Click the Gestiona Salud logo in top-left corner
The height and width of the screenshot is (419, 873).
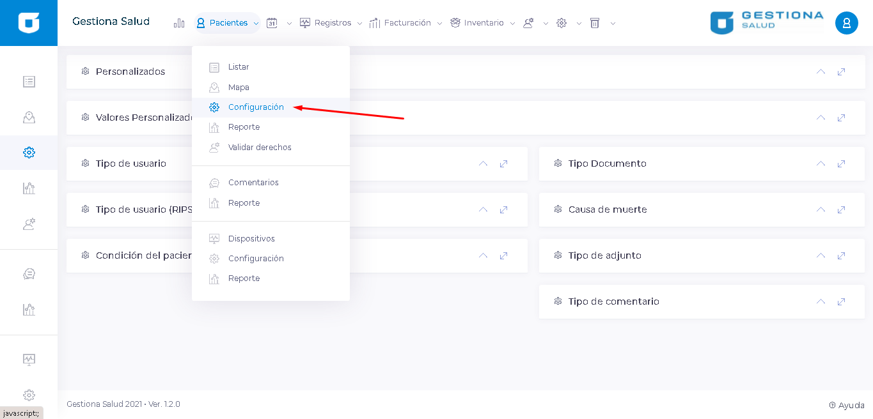click(29, 23)
